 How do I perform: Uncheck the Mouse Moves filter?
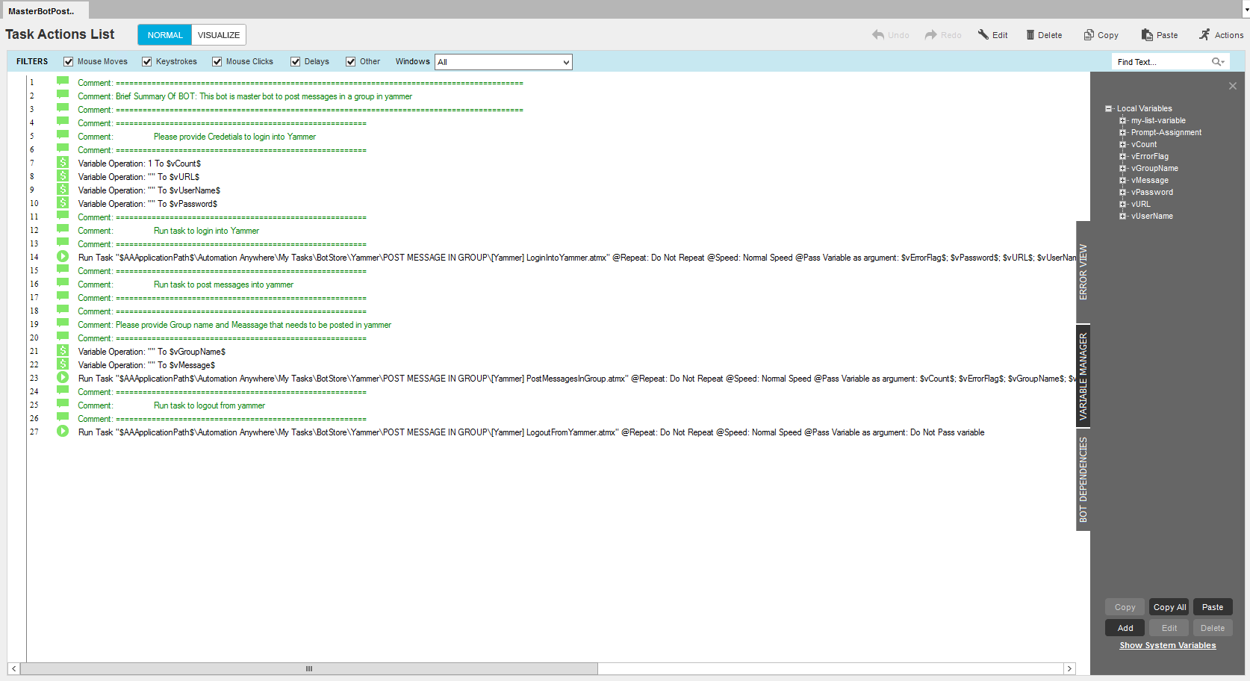click(x=69, y=62)
